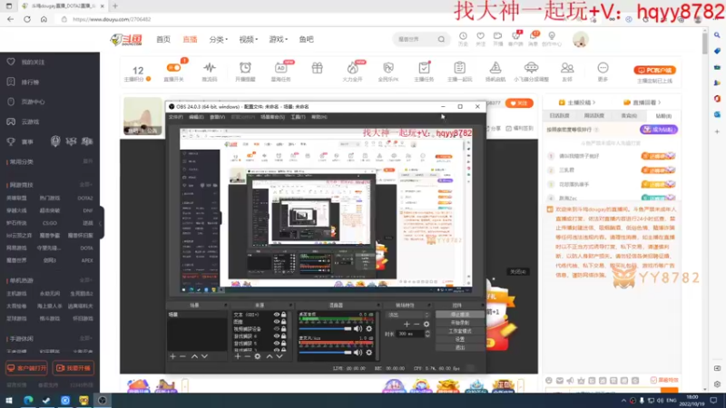
Task: Open the 推流码 waveform icon
Action: tap(210, 68)
